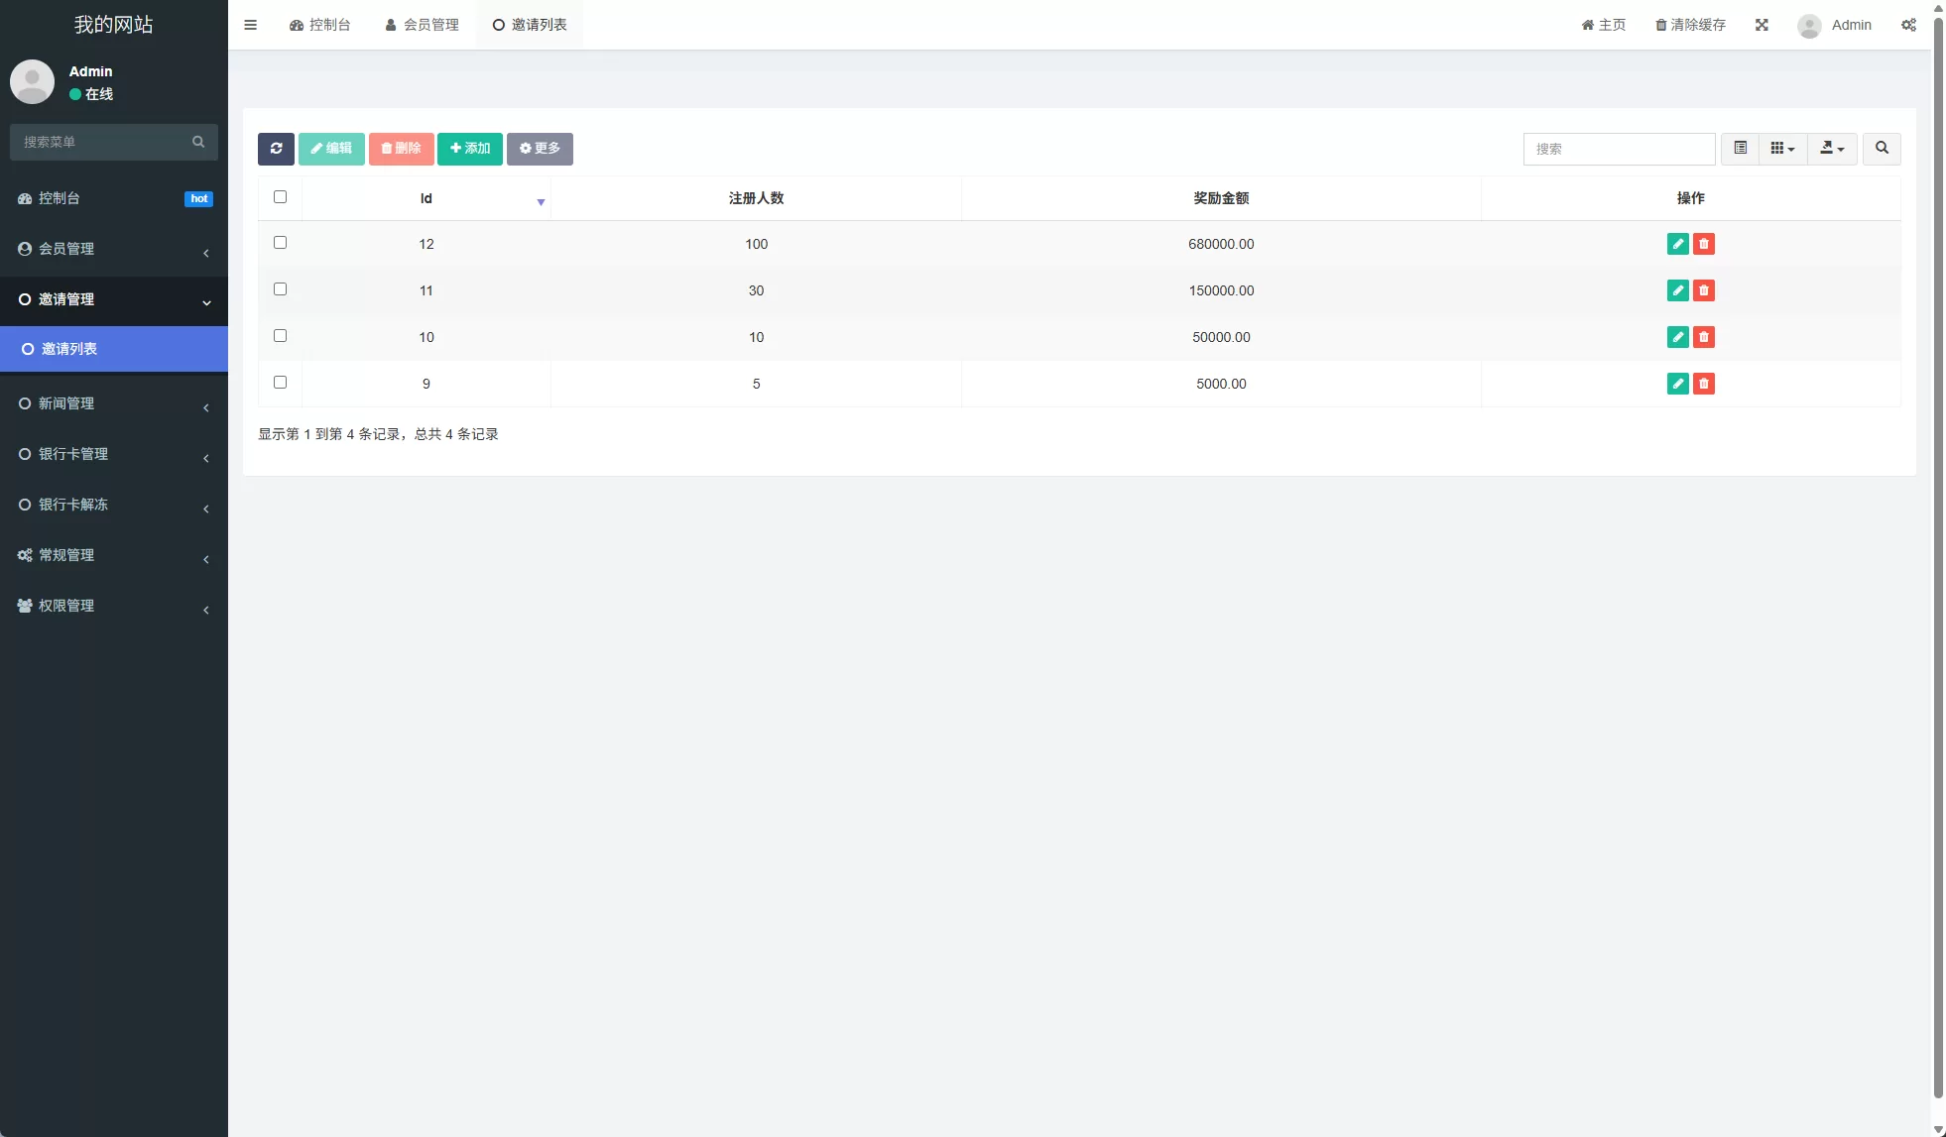Viewport: 1946px width, 1137px height.
Task: Click the magnifier advanced search button
Action: [x=1882, y=149]
